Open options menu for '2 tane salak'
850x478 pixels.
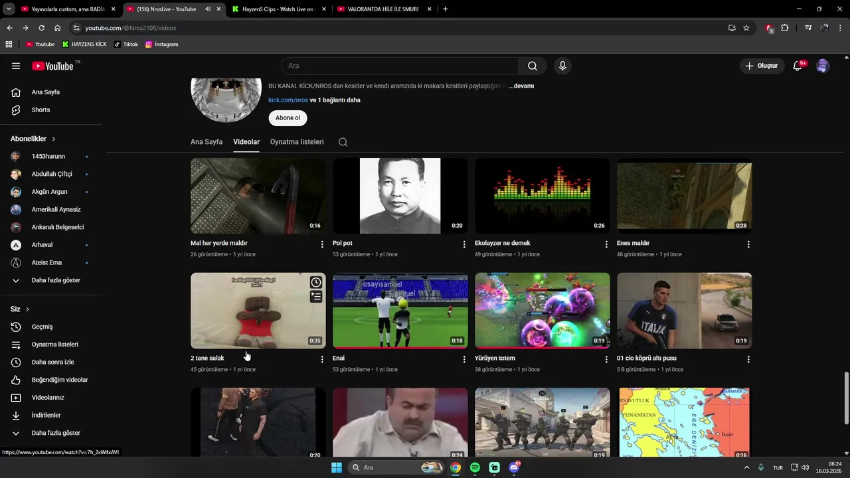[322, 359]
